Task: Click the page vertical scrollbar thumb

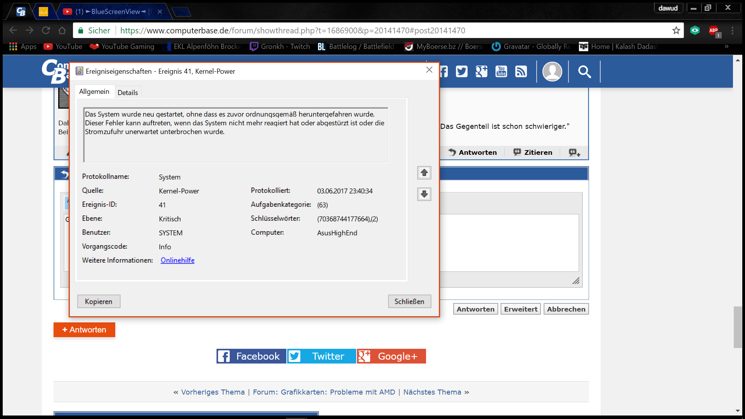Action: pyautogui.click(x=738, y=327)
